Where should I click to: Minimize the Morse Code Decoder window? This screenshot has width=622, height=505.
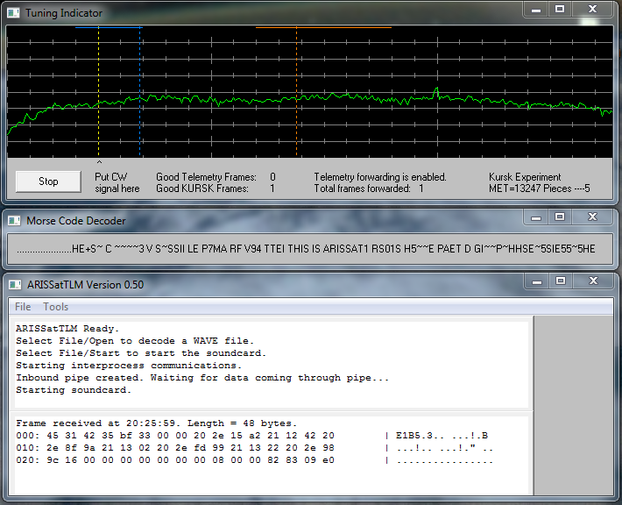pyautogui.click(x=536, y=217)
